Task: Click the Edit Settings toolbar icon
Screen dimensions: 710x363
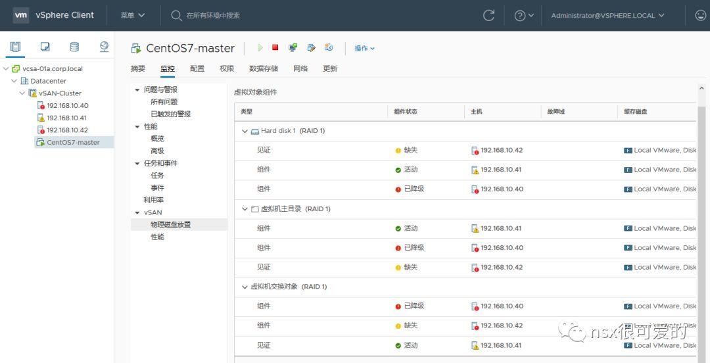Action: coord(311,47)
